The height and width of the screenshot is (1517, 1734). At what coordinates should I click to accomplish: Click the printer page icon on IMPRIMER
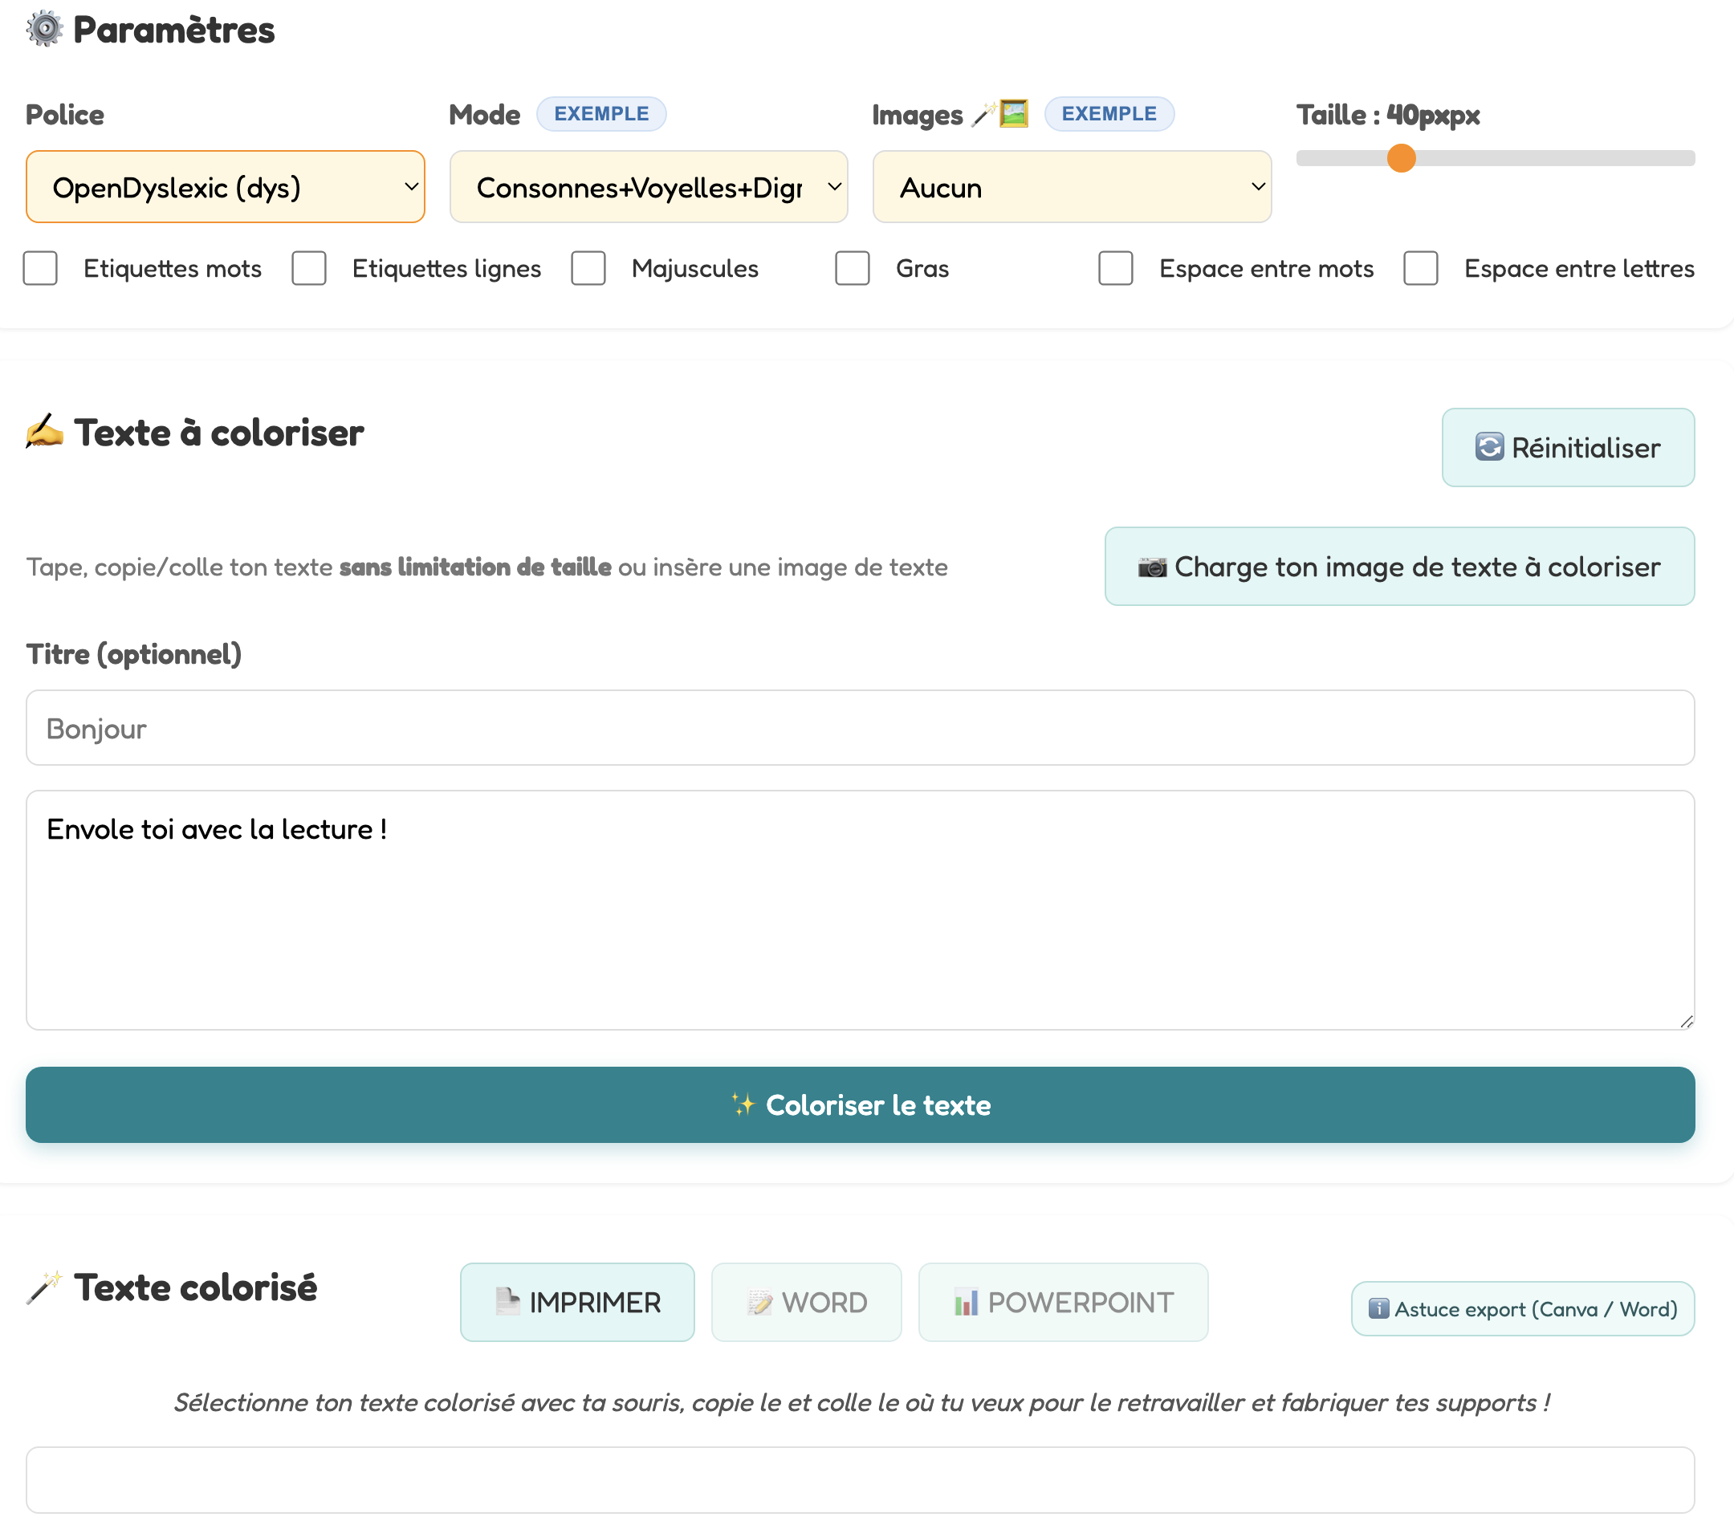pos(507,1302)
